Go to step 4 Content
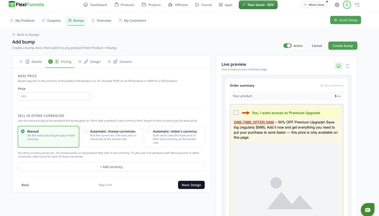The height and width of the screenshot is (216, 379). [119, 62]
